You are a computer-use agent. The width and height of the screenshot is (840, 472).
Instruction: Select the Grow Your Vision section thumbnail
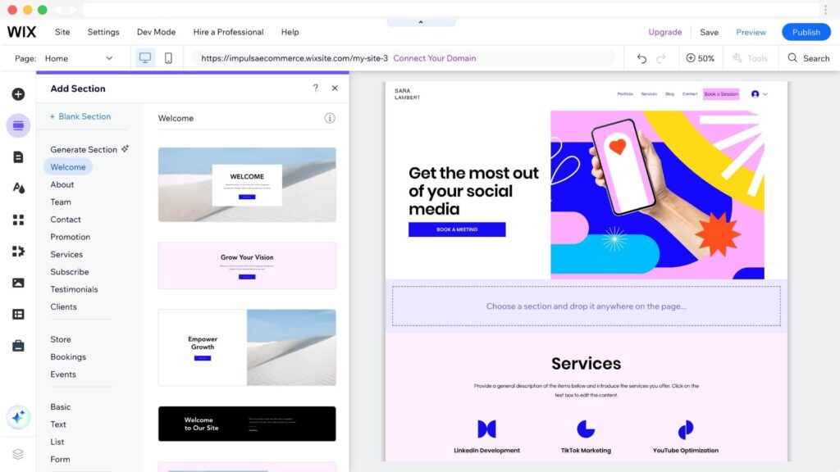pyautogui.click(x=247, y=264)
